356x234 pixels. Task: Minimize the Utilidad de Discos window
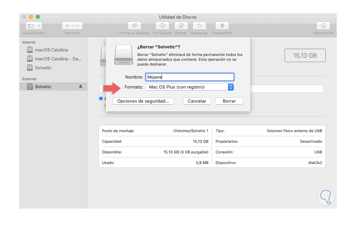pyautogui.click(x=31, y=17)
